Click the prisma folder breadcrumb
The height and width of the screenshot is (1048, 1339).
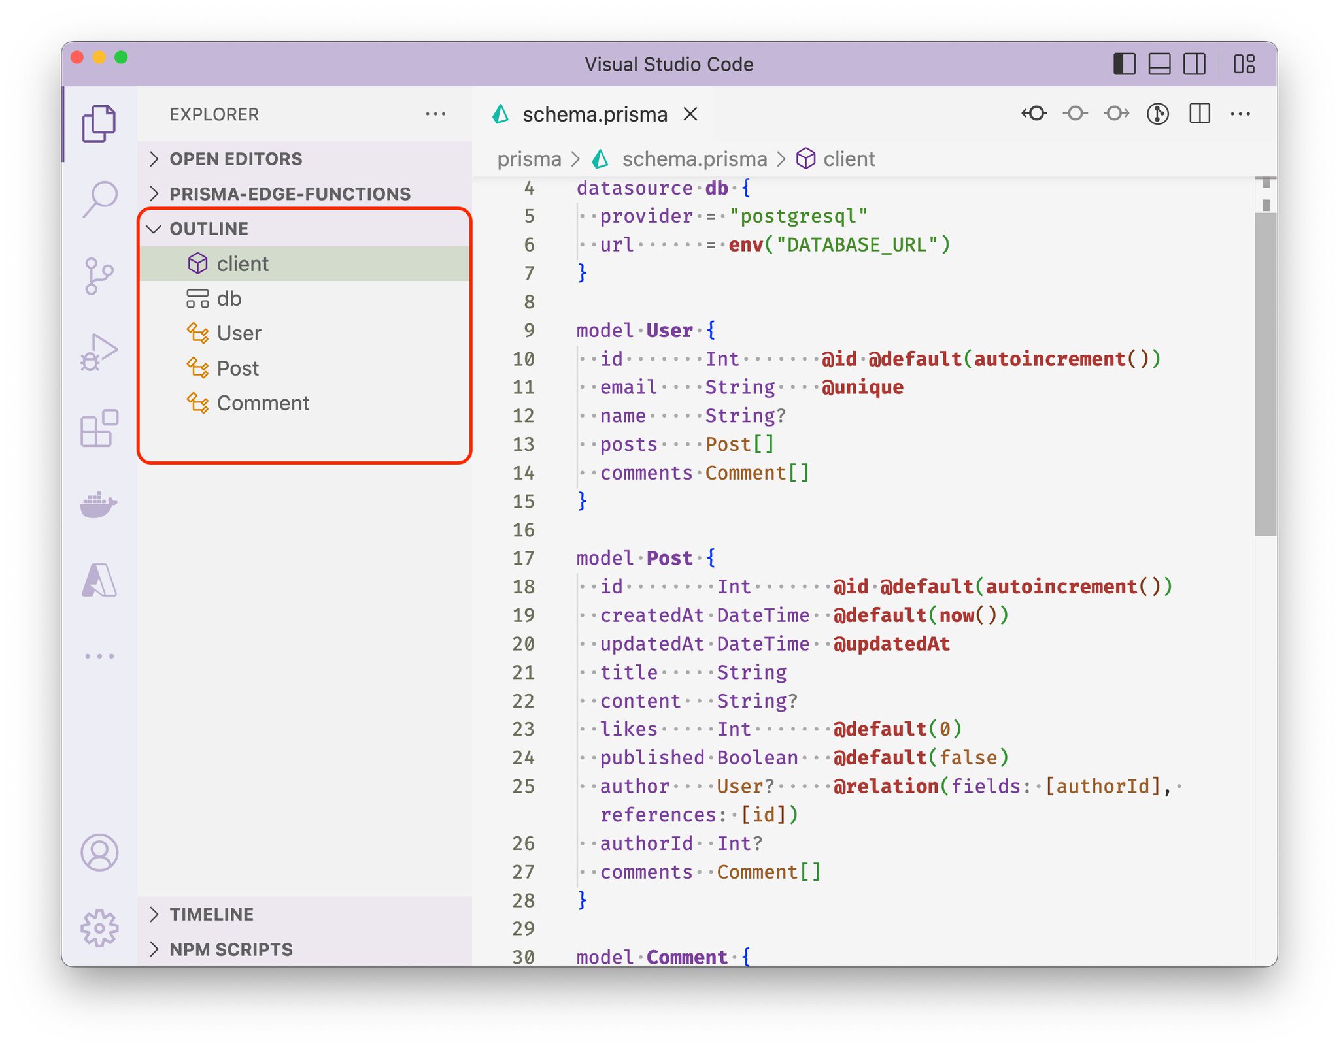point(529,159)
